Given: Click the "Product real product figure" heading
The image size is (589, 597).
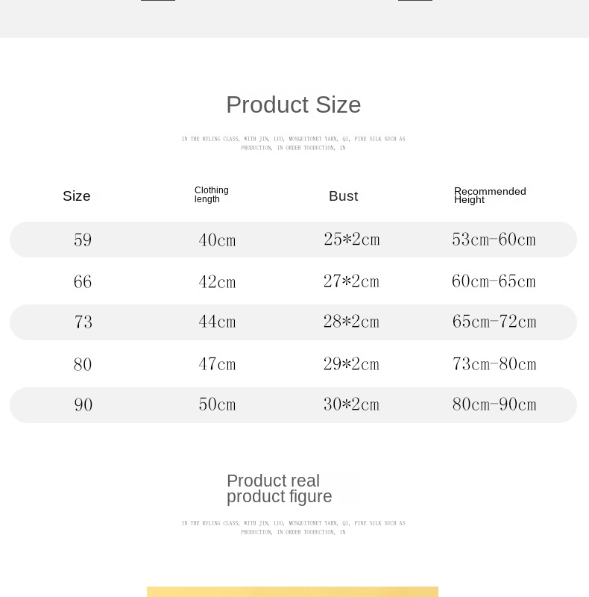Looking at the screenshot, I should (x=280, y=489).
